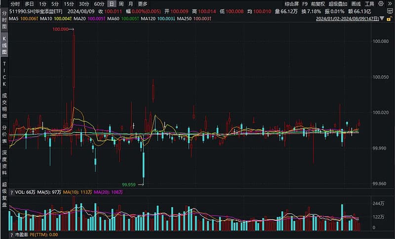Click the 额 66.13亿 amount value

click(359, 11)
